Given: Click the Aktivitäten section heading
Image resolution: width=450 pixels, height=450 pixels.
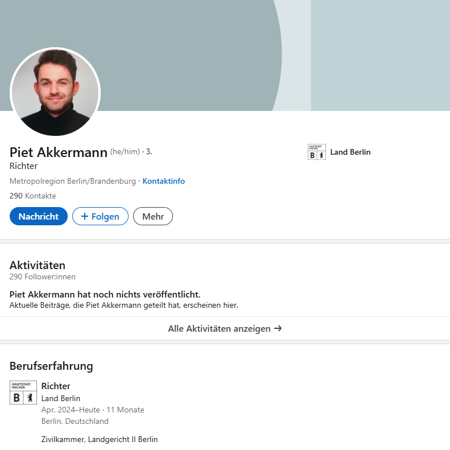Looking at the screenshot, I should [38, 265].
